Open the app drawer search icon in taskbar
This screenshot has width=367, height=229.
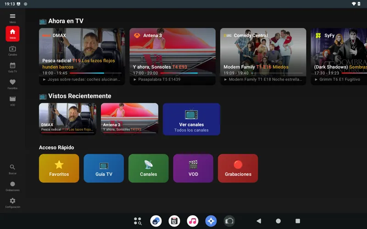click(x=138, y=221)
